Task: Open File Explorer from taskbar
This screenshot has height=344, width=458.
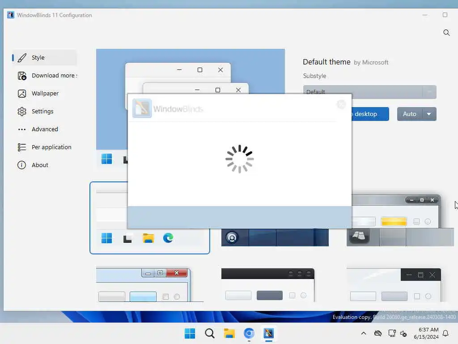Action: pos(229,333)
